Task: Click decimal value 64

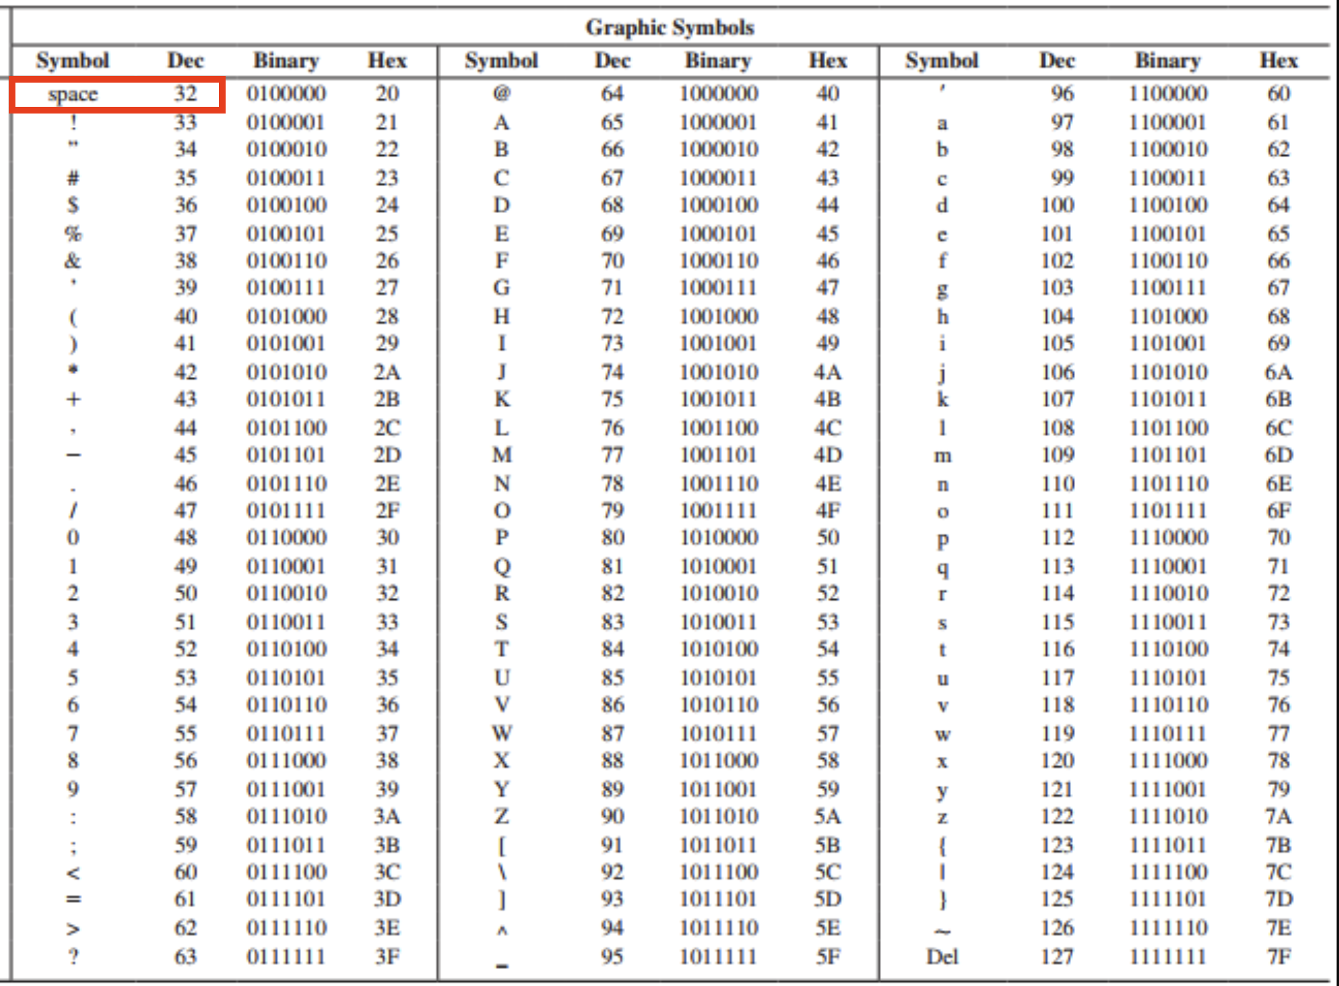Action: pos(612,93)
